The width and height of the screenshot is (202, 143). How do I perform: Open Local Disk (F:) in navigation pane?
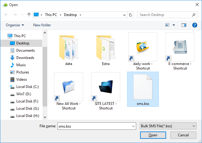pos(24,101)
